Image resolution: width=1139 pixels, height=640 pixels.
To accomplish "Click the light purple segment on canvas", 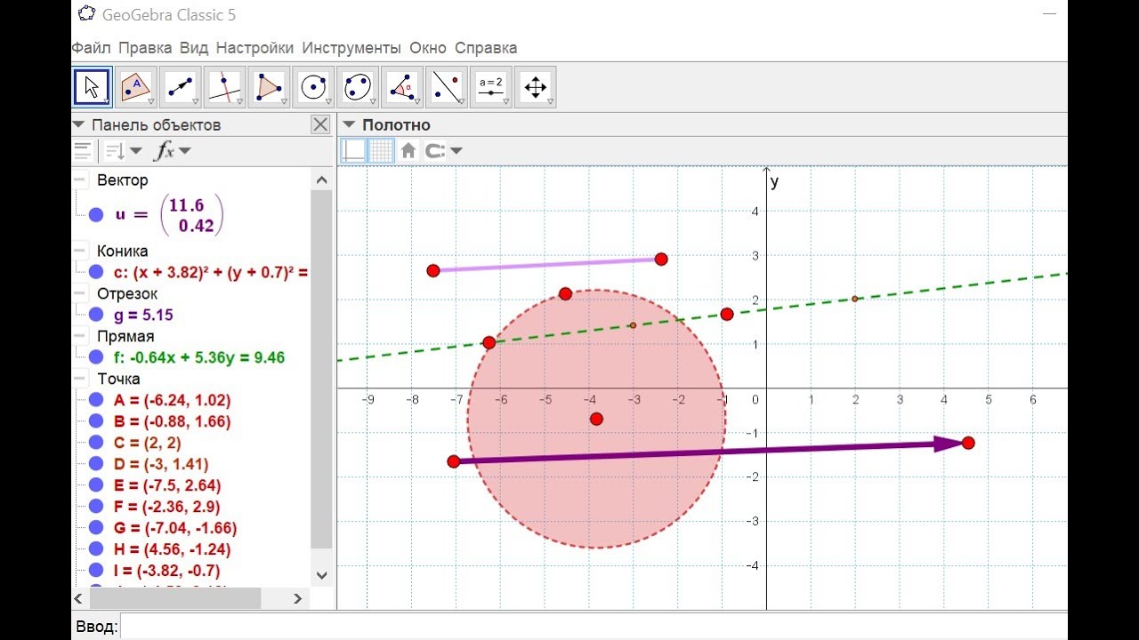I will pos(547,265).
